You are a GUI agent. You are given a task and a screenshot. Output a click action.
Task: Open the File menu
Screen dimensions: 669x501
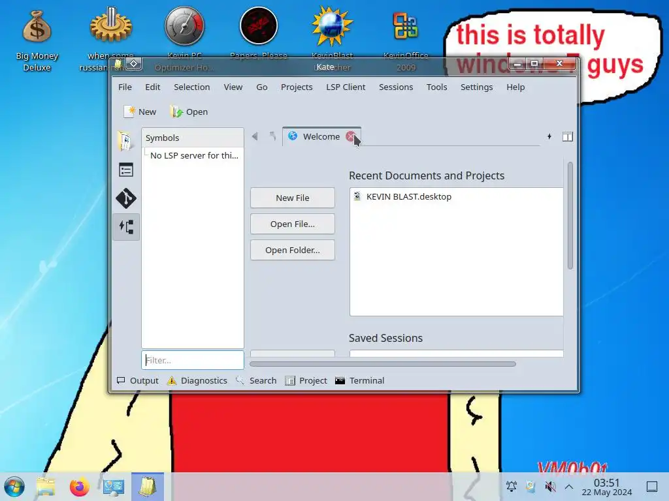(125, 87)
